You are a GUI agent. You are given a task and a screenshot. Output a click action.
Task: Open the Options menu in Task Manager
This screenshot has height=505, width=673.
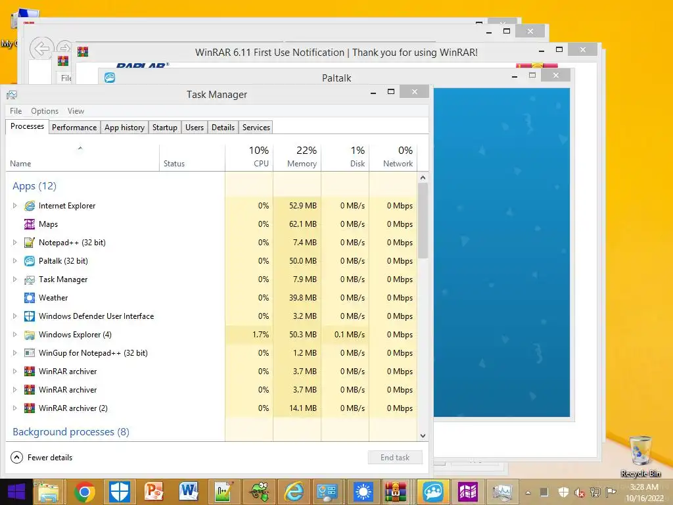click(x=45, y=110)
